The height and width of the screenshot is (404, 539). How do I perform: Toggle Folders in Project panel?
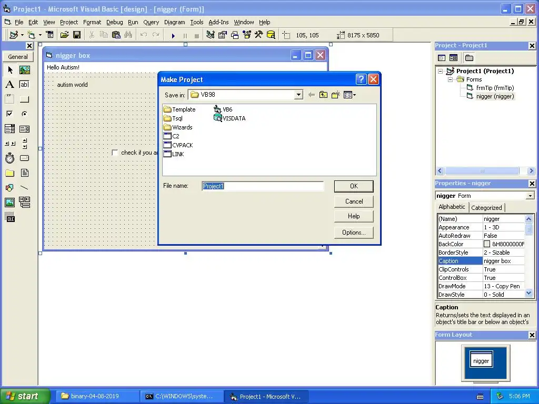(x=469, y=58)
